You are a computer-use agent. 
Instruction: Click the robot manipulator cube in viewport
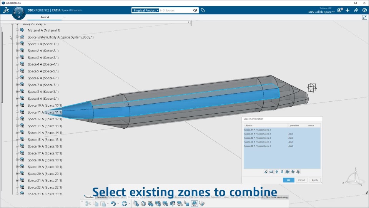coord(312,88)
